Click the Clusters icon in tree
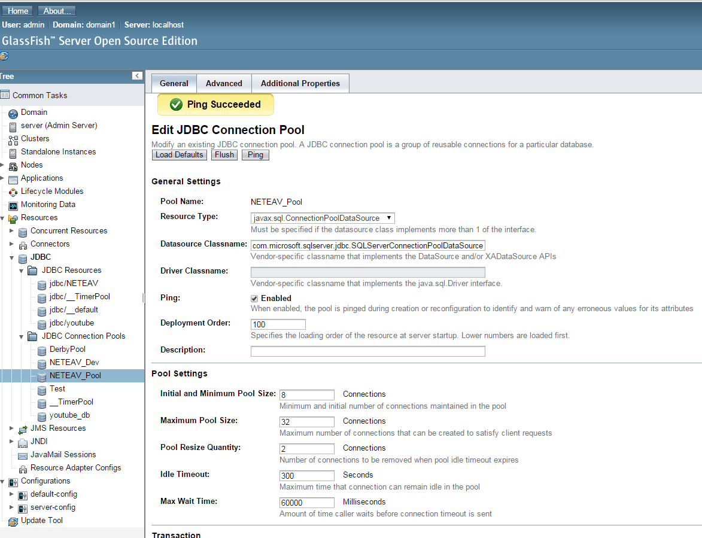This screenshot has height=538, width=702. click(x=13, y=140)
